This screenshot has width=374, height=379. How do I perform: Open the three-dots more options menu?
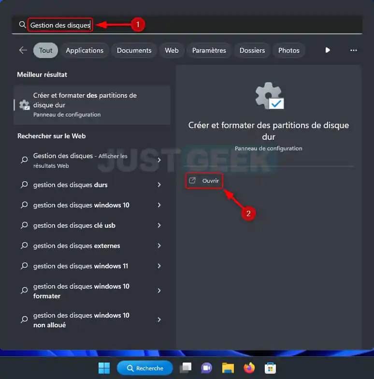coord(354,50)
